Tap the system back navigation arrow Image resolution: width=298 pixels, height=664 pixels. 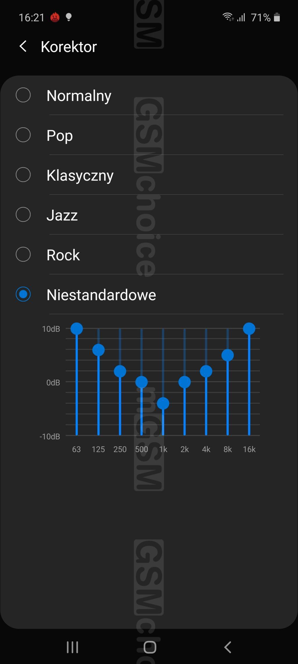[228, 647]
